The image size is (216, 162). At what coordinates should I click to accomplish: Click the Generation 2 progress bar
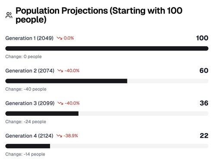click(107, 81)
